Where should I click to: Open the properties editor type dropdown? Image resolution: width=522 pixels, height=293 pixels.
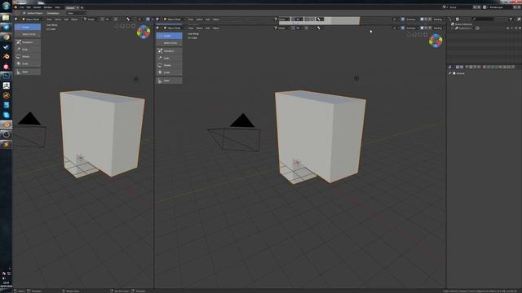click(x=451, y=67)
